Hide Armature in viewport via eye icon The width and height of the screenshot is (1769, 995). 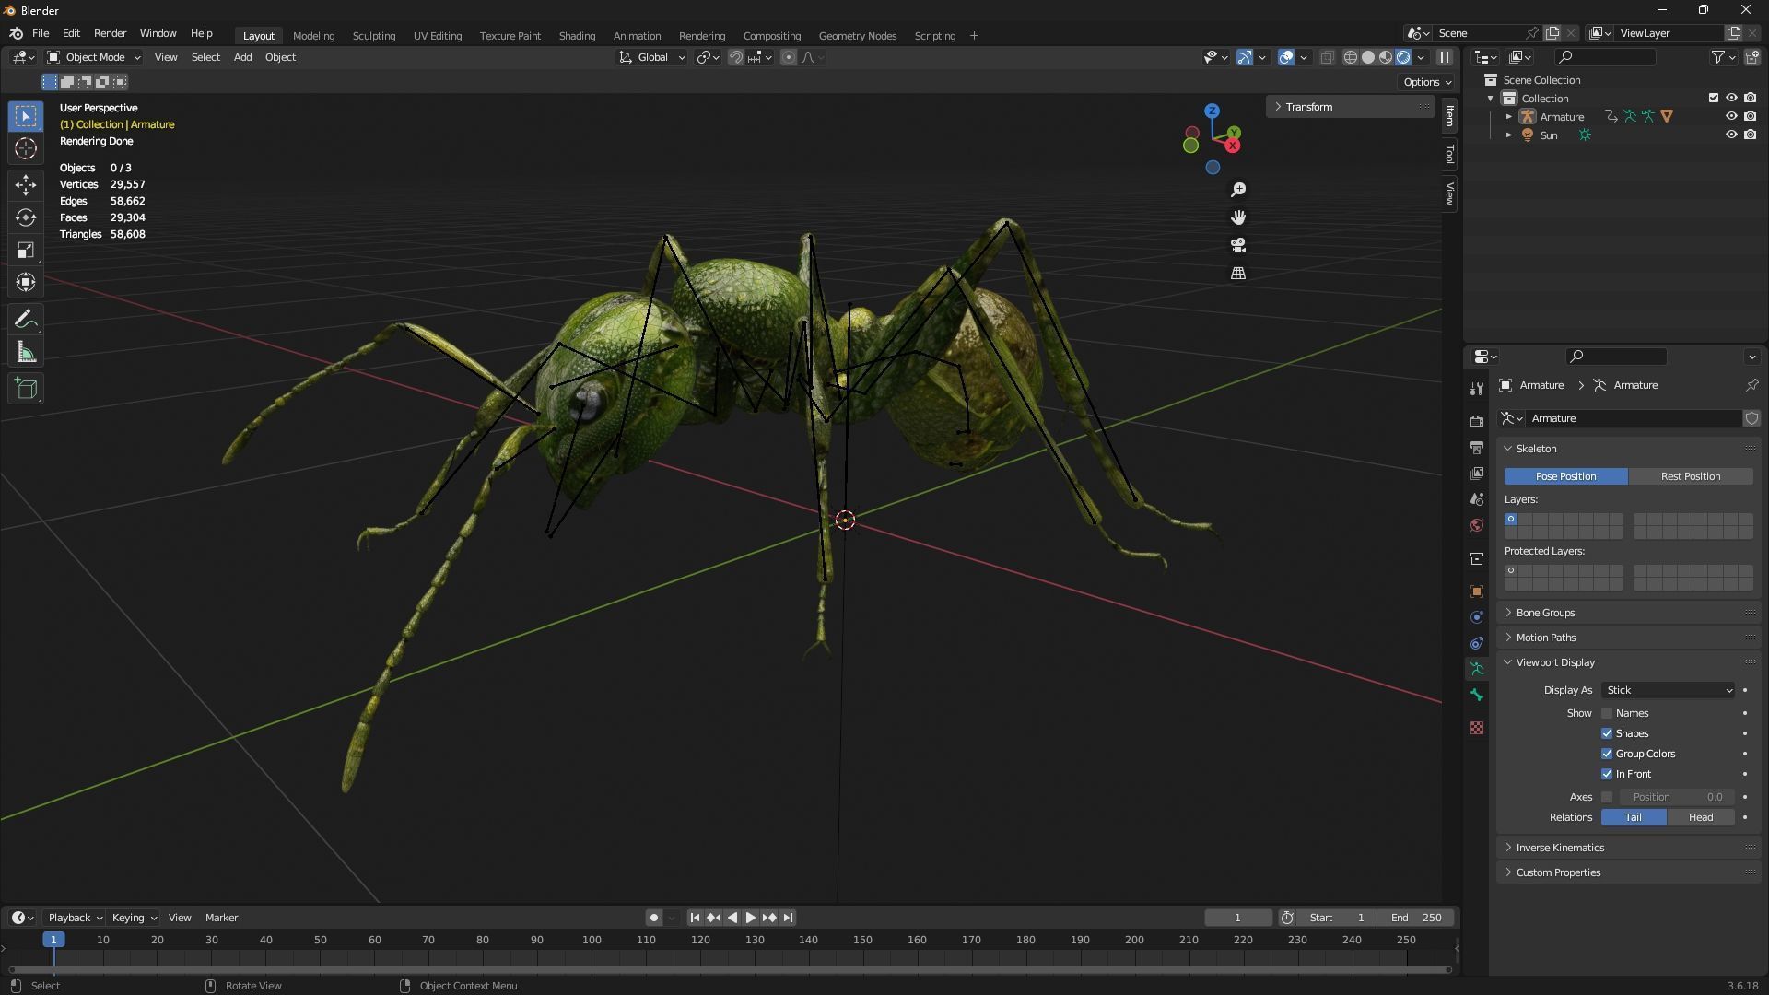point(1731,116)
